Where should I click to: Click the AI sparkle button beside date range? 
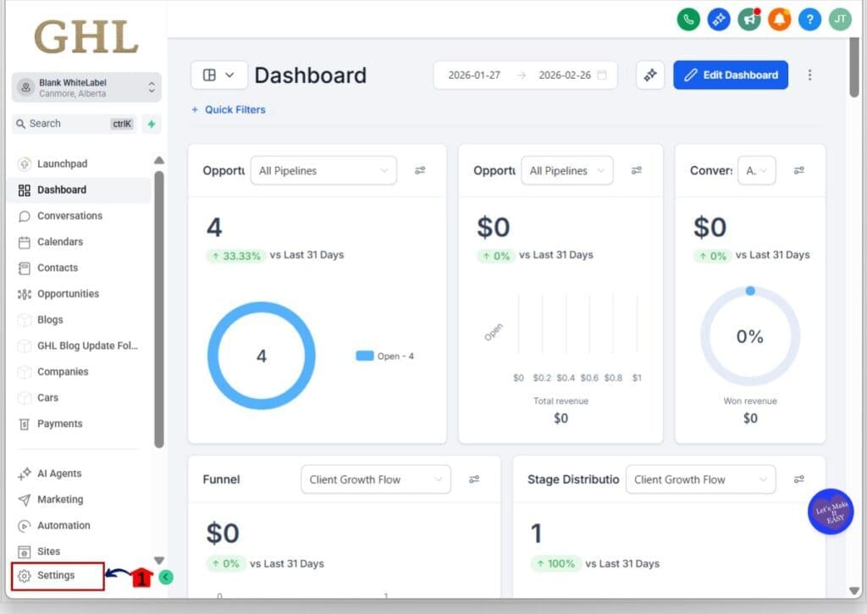649,75
